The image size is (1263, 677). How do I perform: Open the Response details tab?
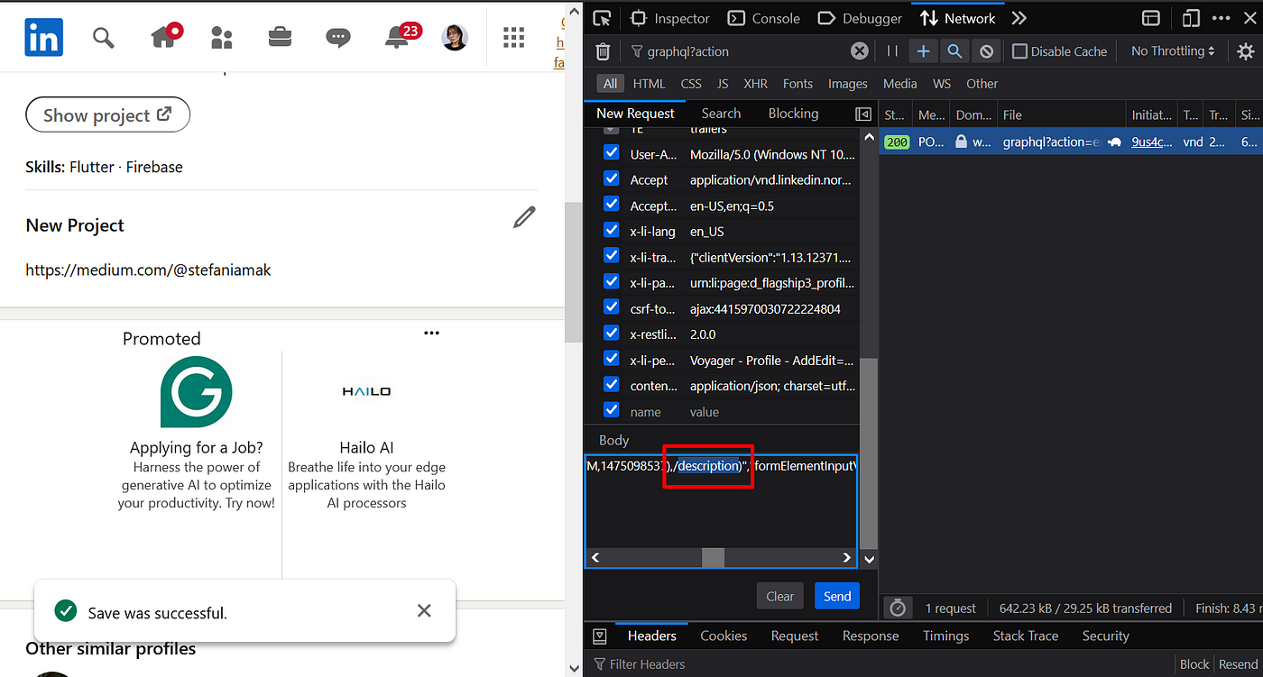(871, 636)
